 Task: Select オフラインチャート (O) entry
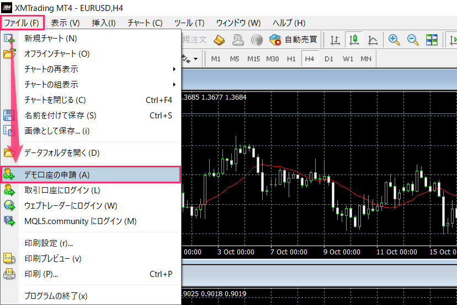[x=91, y=54]
